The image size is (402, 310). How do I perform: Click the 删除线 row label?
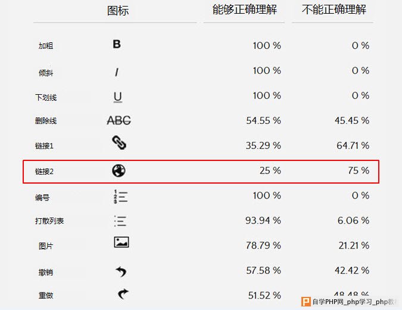pos(46,120)
